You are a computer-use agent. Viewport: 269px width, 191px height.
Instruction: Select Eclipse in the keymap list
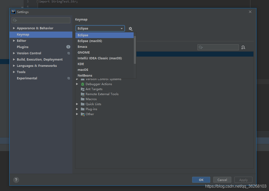[x=104, y=35]
